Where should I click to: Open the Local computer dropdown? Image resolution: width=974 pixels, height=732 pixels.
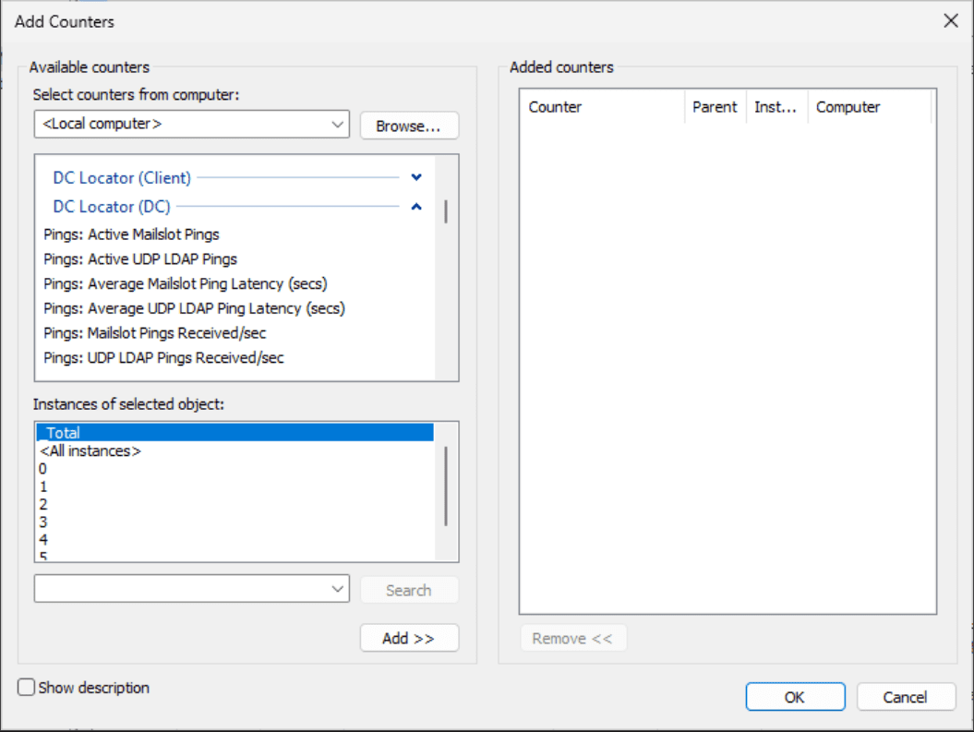click(x=336, y=125)
